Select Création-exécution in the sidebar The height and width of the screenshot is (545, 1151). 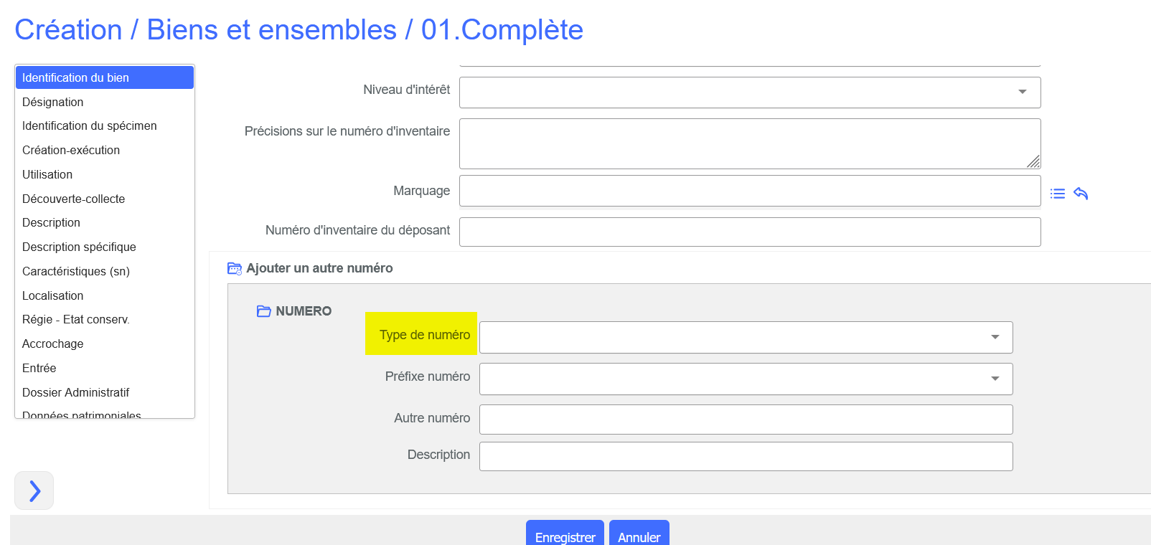(x=71, y=151)
